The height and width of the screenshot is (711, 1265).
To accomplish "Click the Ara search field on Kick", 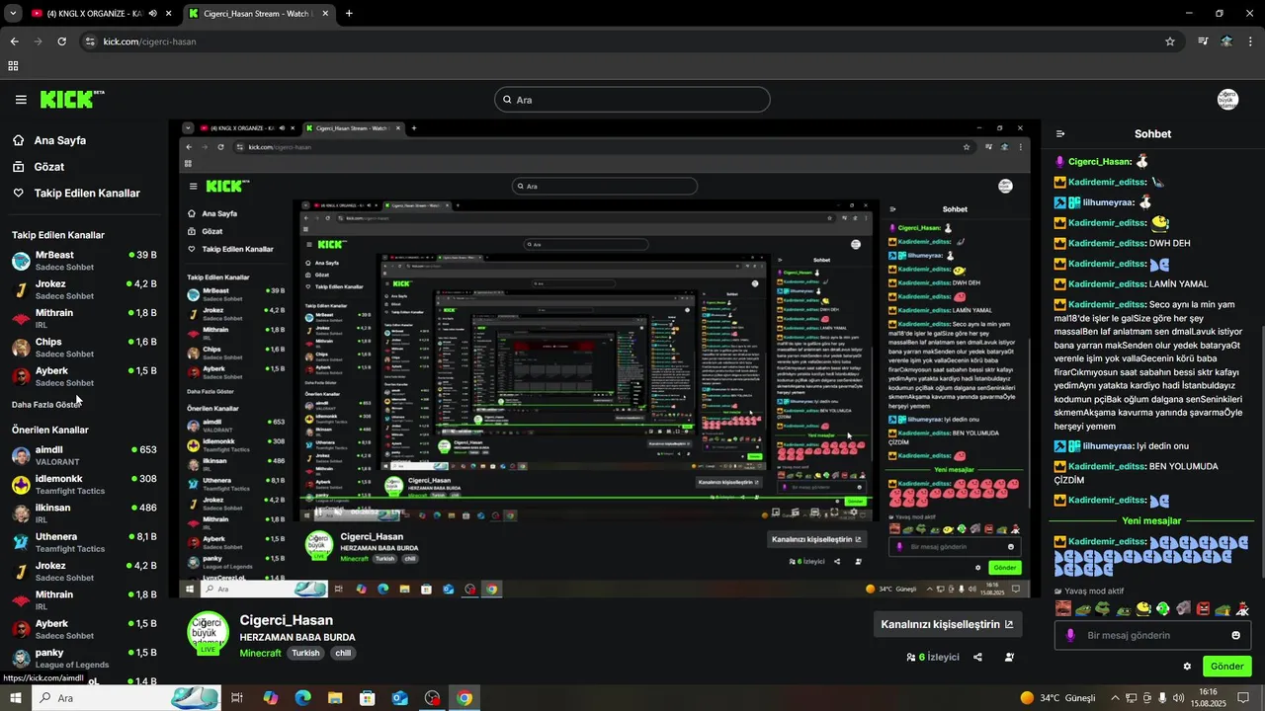I will (x=632, y=100).
